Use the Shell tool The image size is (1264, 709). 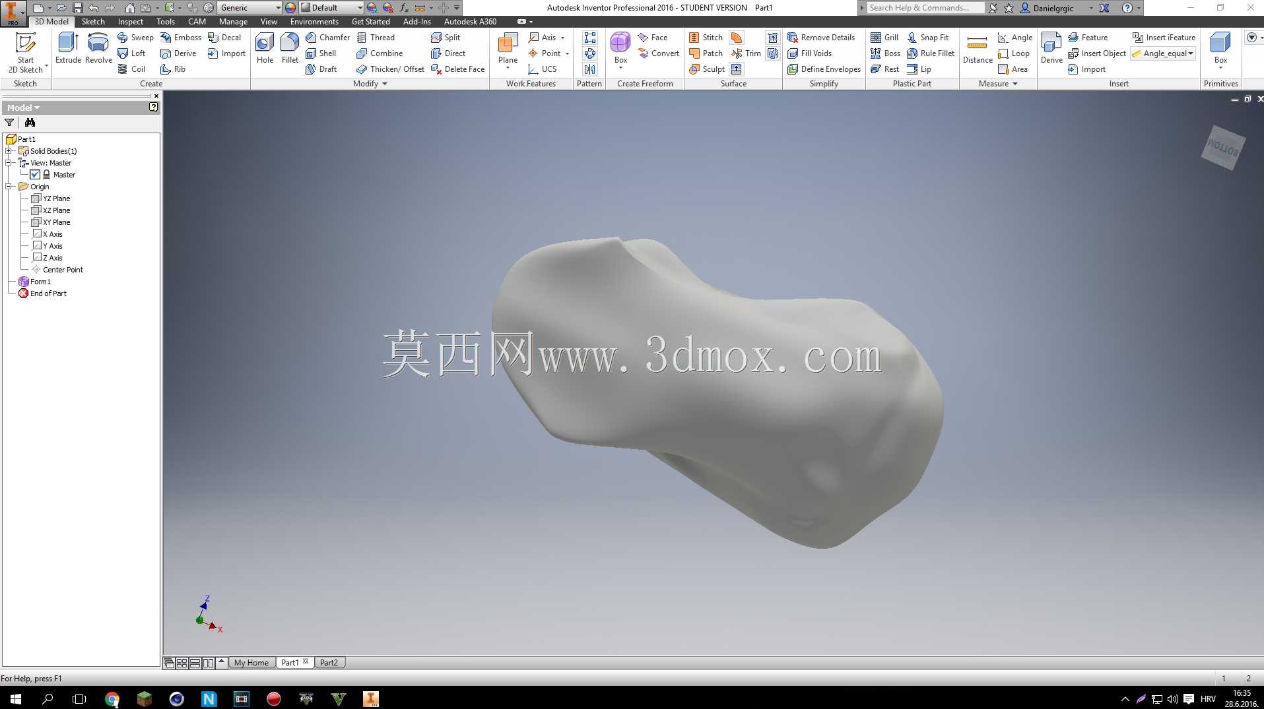click(x=321, y=53)
